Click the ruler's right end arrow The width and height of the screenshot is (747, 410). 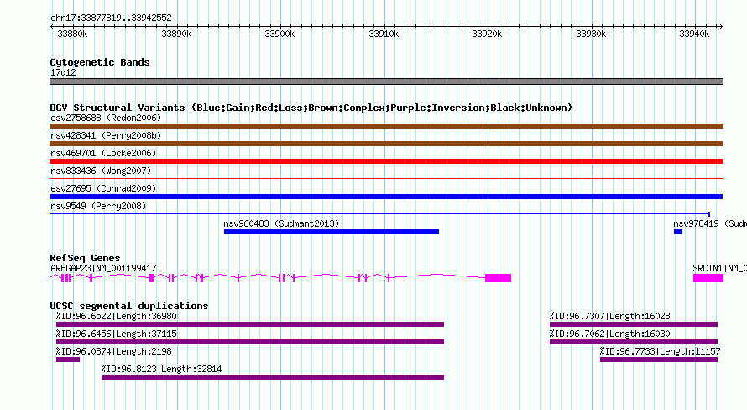click(721, 26)
